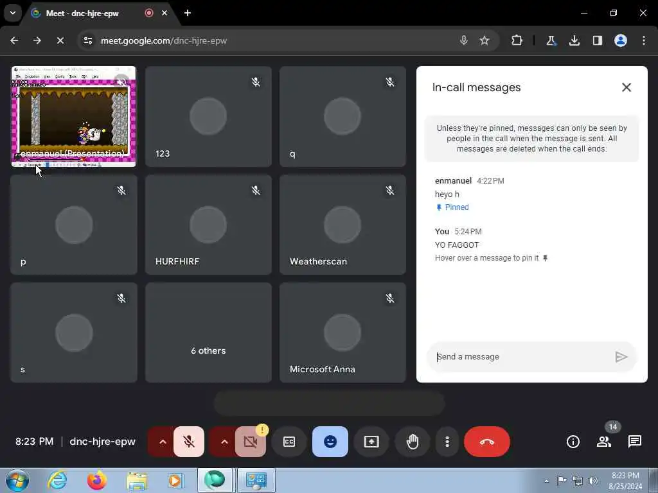This screenshot has width=658, height=493.
Task: Raise hand using the hand icon
Action: coord(413,442)
